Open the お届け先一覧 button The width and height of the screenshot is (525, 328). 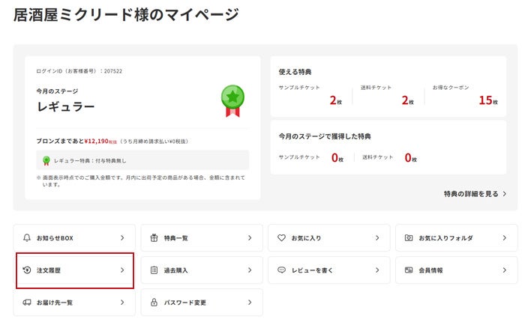[74, 303]
